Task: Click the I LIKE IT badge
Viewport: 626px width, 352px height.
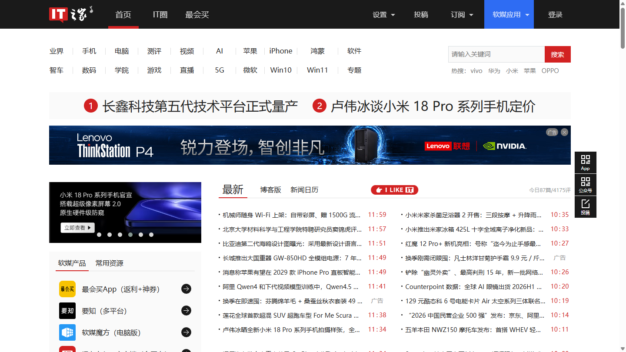Action: pos(394,190)
